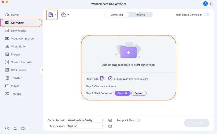Click the Add Files icon in toolbar
Image resolution: width=217 pixels, height=134 pixels.
[x=51, y=15]
